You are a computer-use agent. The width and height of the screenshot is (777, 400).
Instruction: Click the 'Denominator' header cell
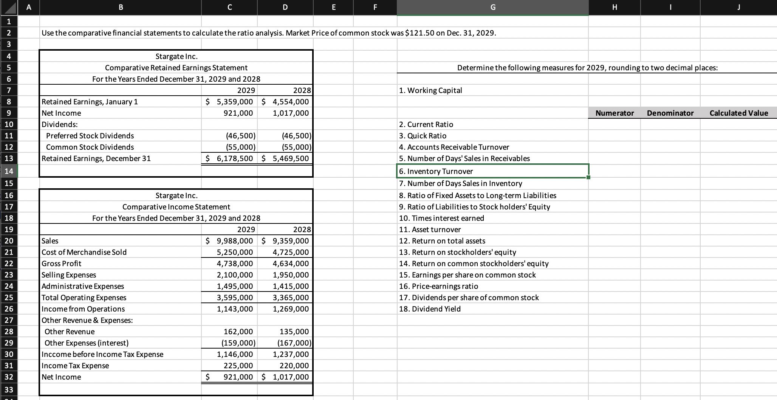point(670,113)
